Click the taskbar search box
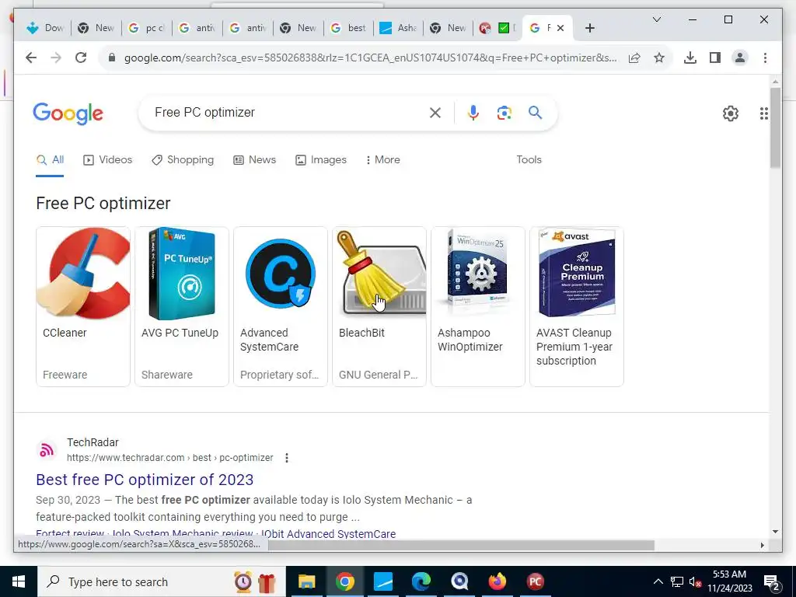Image resolution: width=796 pixels, height=597 pixels. 162,581
